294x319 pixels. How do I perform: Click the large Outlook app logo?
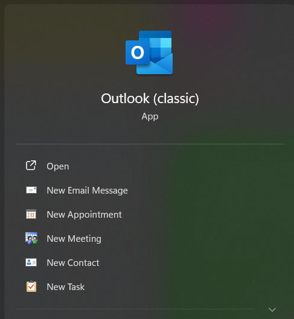point(149,52)
